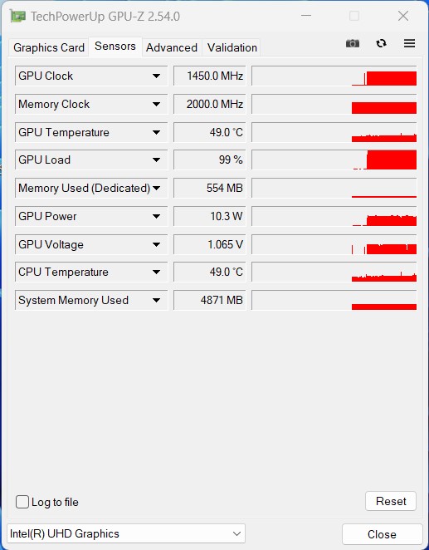Click the GPU Clock value field 1450.0 MHz
The width and height of the screenshot is (429, 550).
tap(209, 76)
